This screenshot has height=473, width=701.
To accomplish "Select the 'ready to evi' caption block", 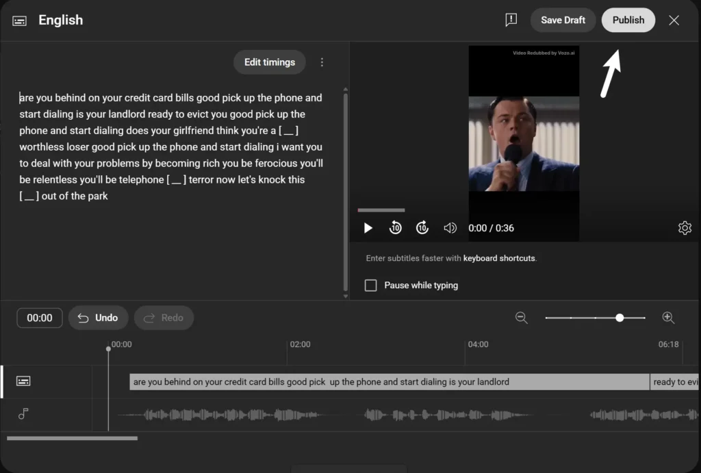I will [x=674, y=382].
